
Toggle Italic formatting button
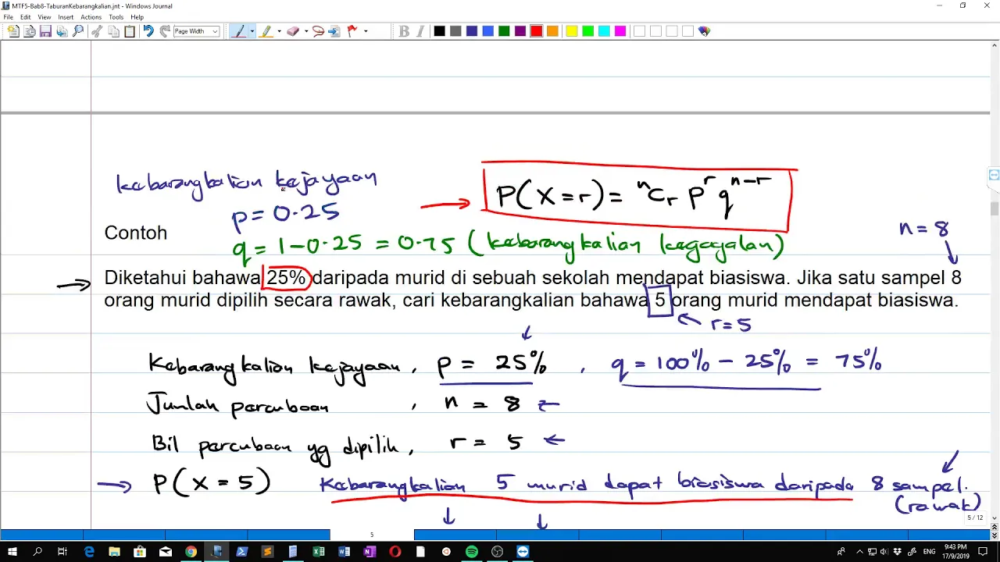coord(421,31)
